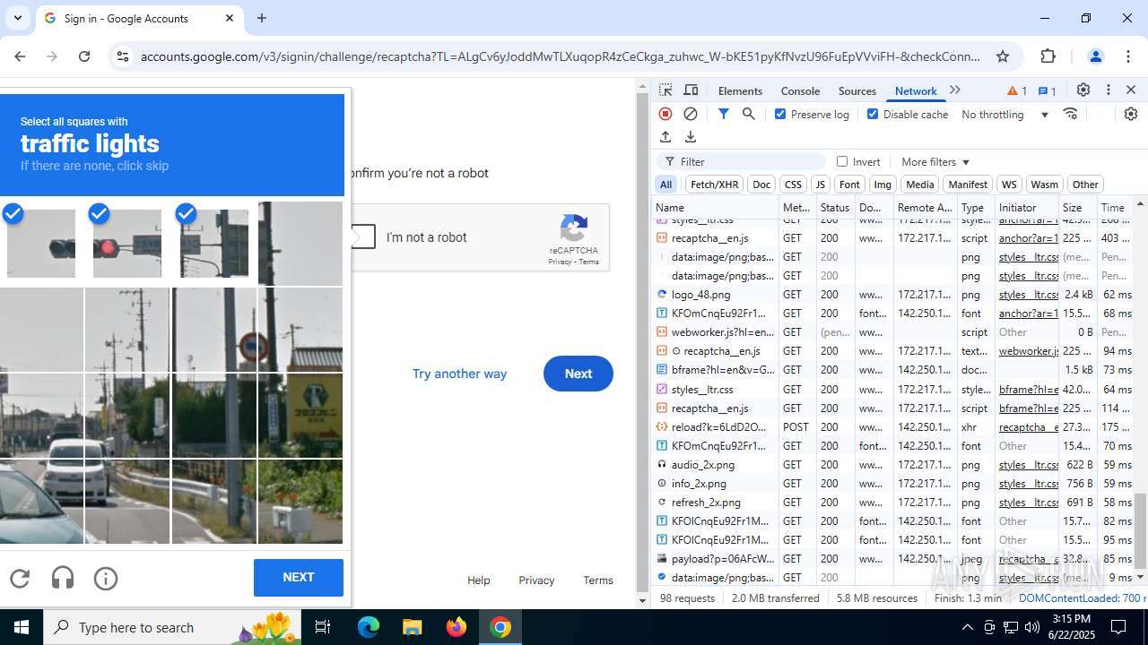
Task: Open the Chrome profile avatar
Action: (x=1095, y=56)
